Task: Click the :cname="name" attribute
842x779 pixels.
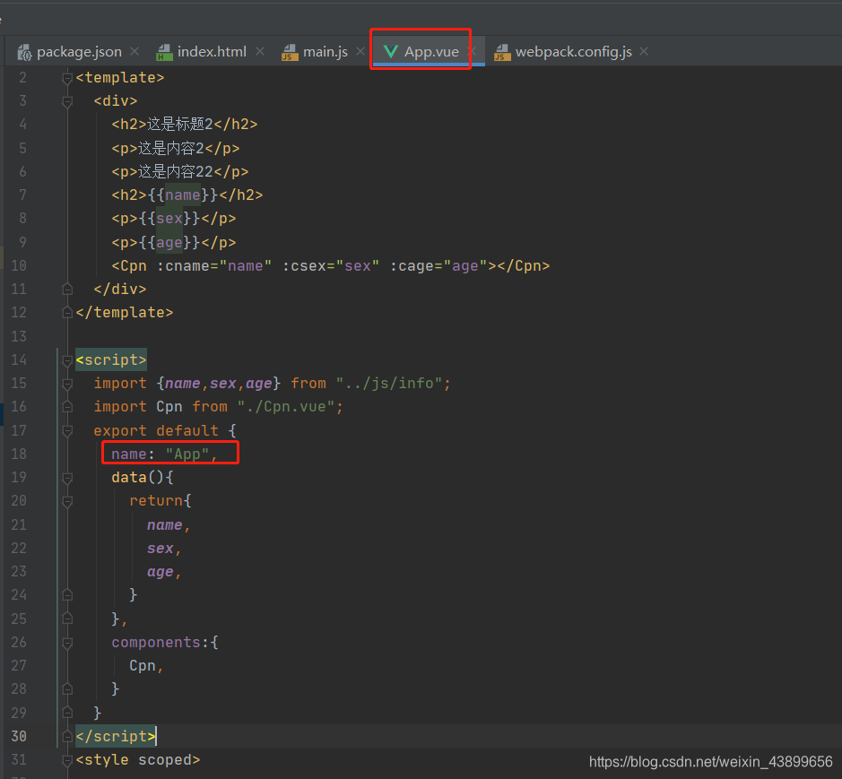Action: [214, 266]
